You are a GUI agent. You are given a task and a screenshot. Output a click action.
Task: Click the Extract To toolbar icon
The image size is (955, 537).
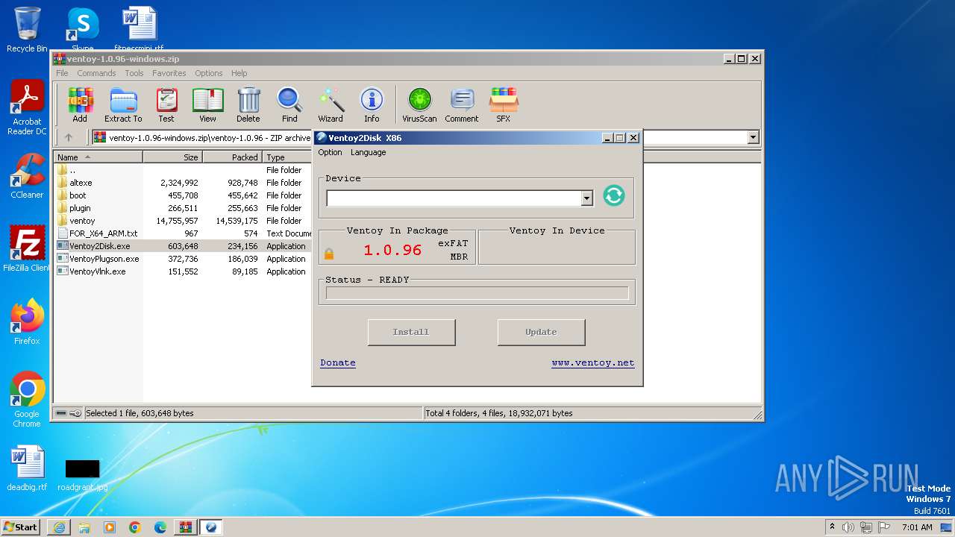point(123,105)
